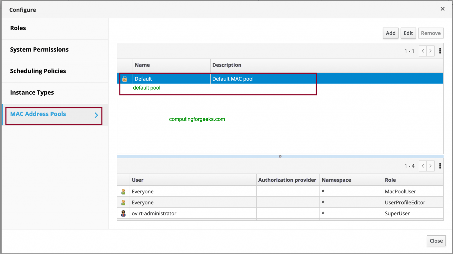Close the Configure dialog with the Close button

[x=436, y=241]
